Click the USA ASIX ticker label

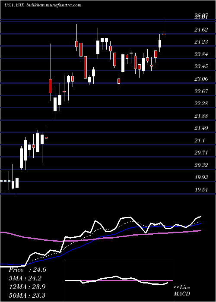click(14, 5)
